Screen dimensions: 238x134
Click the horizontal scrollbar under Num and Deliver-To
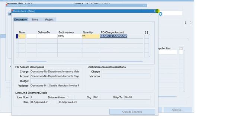pos(37,61)
